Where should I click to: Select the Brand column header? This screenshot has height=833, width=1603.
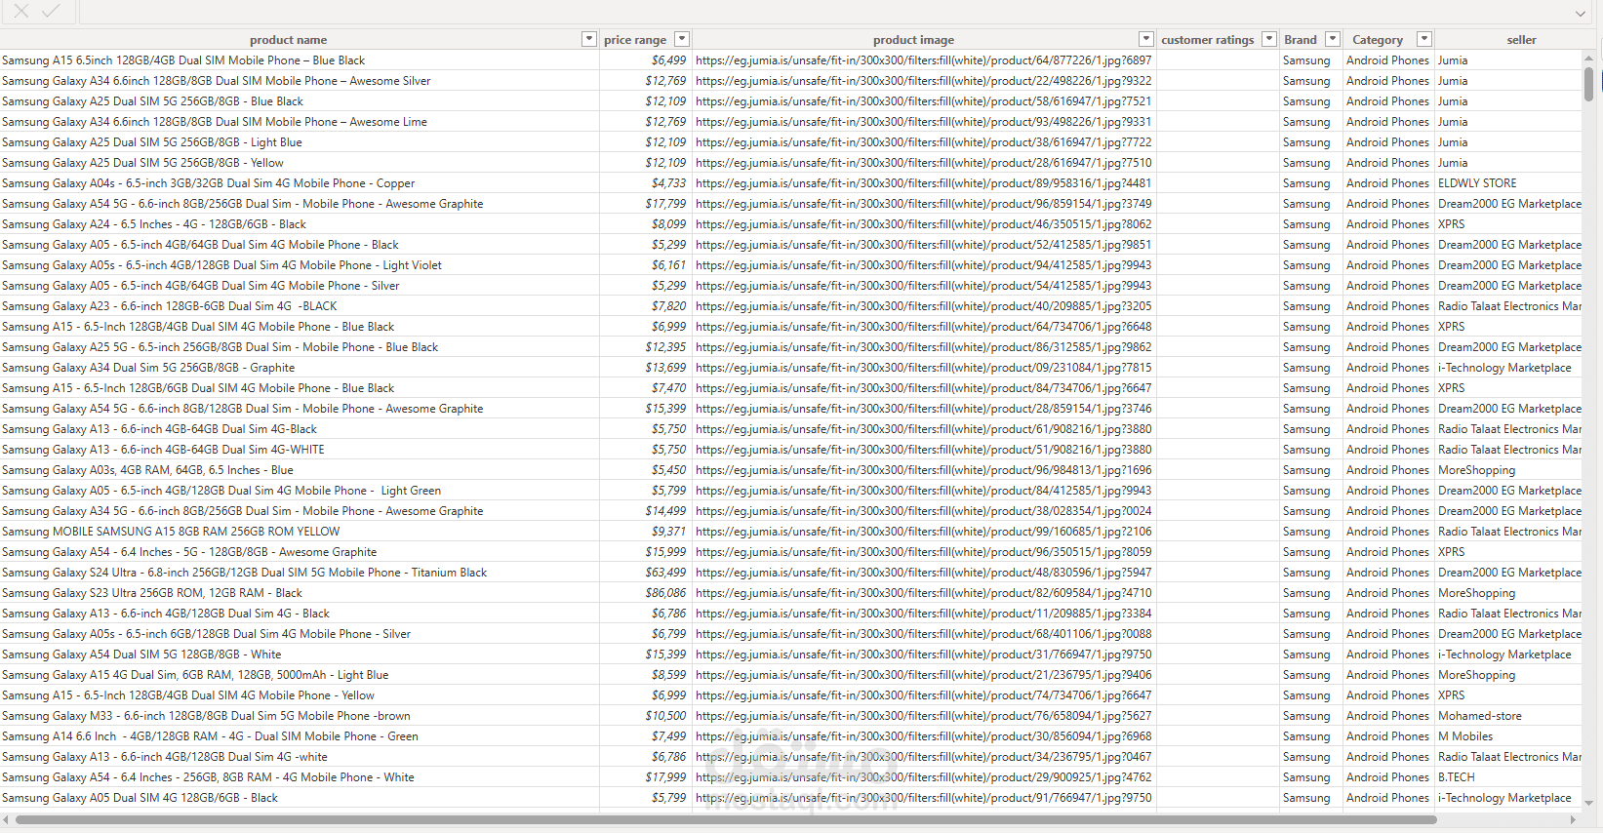pyautogui.click(x=1301, y=40)
